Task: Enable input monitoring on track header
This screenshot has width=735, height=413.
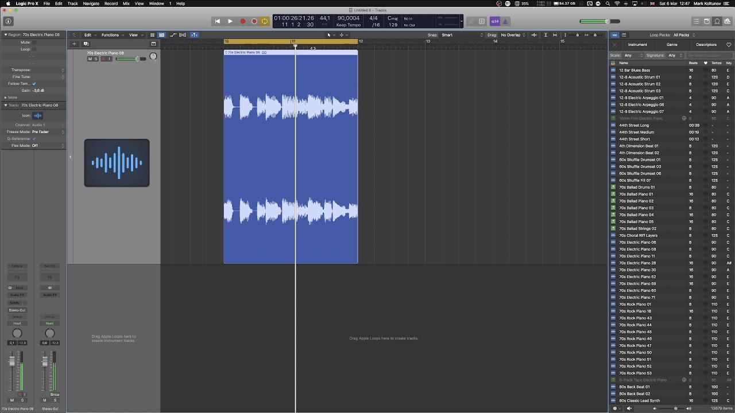Action: tap(109, 59)
